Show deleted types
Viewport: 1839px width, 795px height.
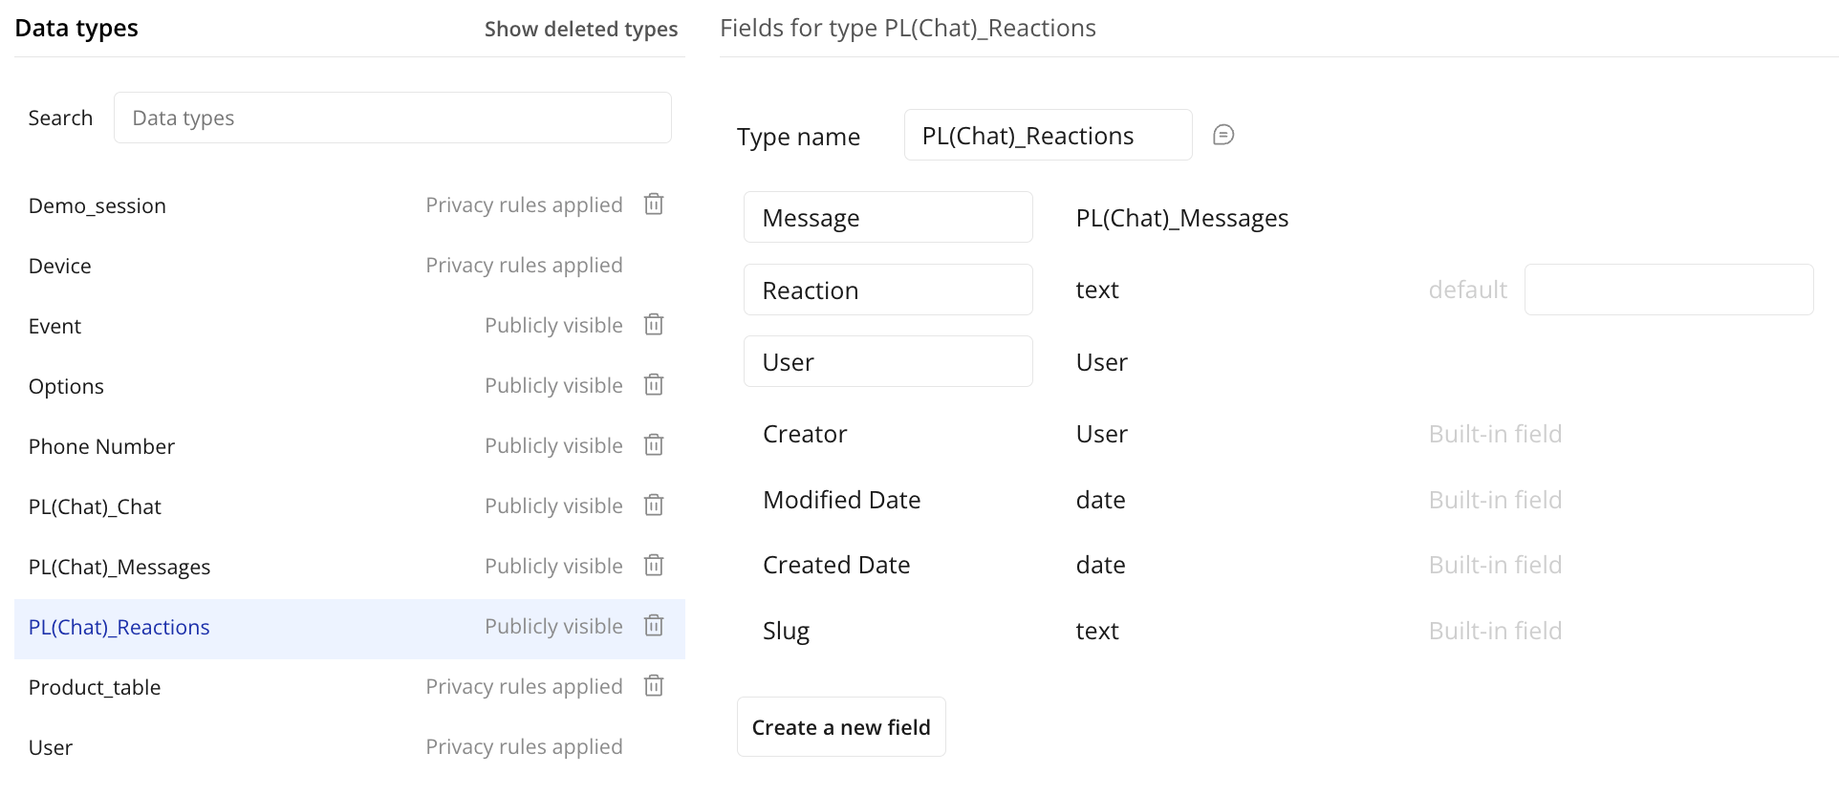pyautogui.click(x=580, y=29)
